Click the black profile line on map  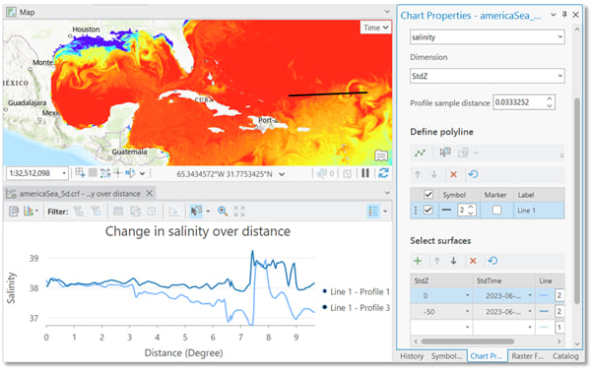coord(328,93)
